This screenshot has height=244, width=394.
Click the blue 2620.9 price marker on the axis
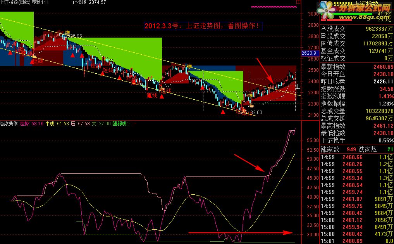(310, 53)
